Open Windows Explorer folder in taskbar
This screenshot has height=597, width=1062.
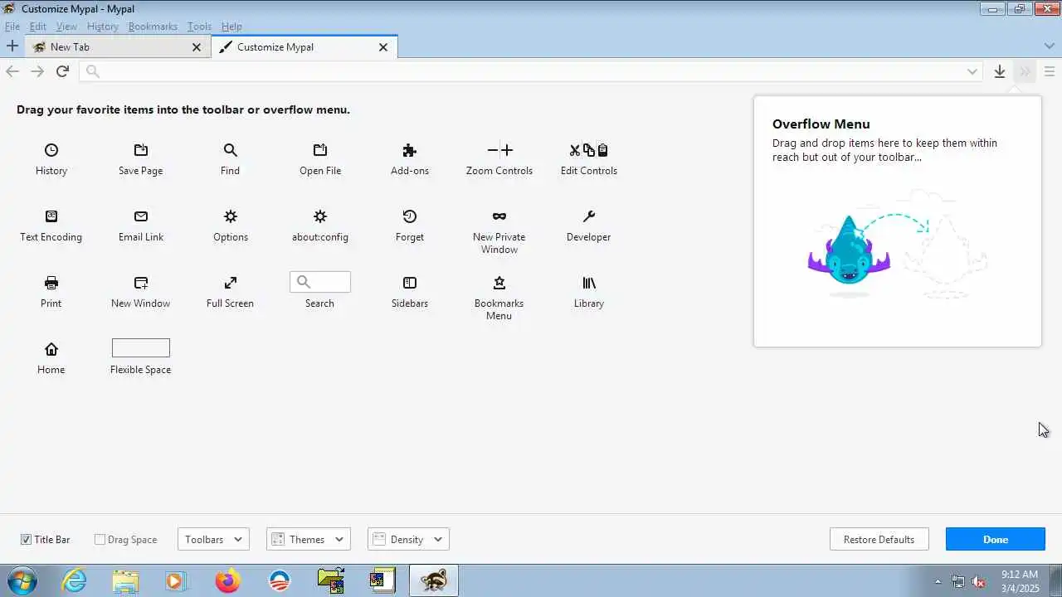point(125,580)
